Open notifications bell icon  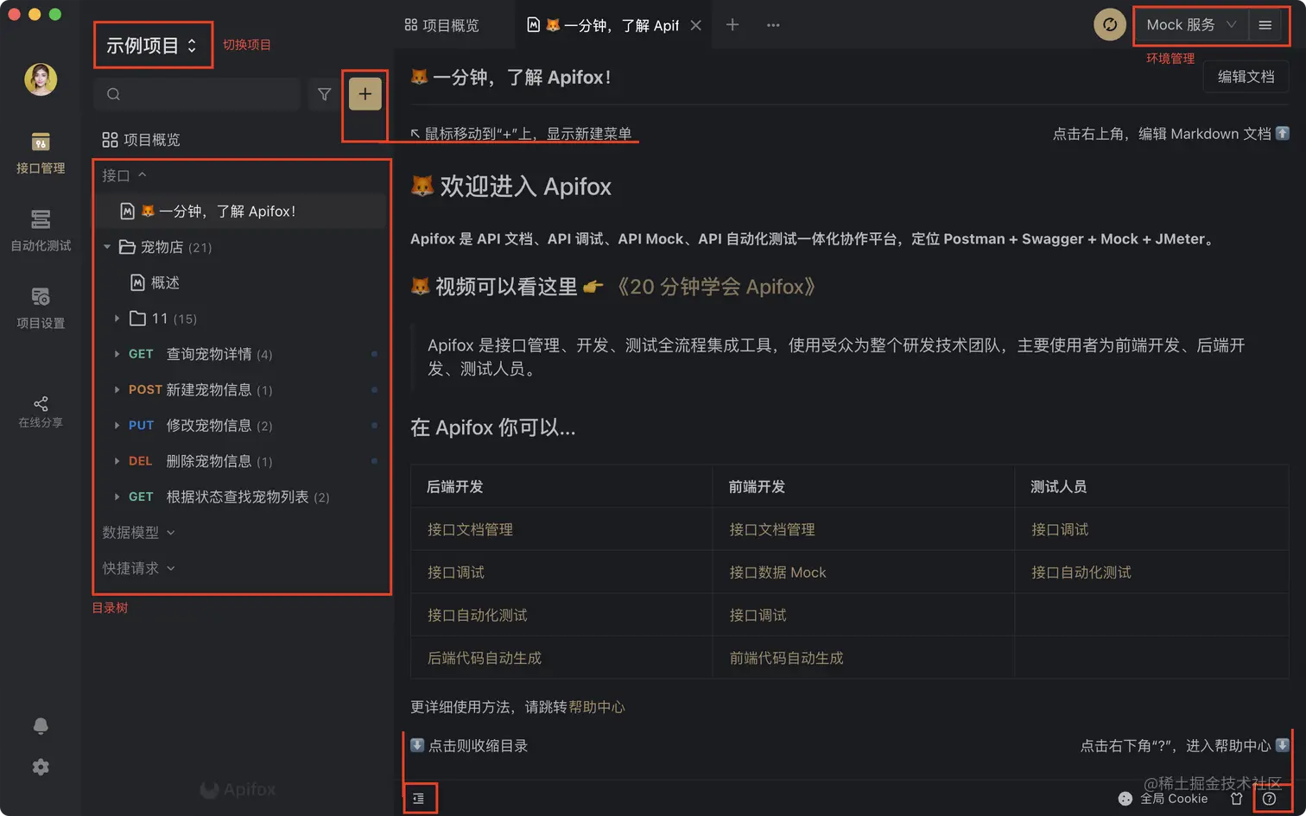(x=41, y=725)
